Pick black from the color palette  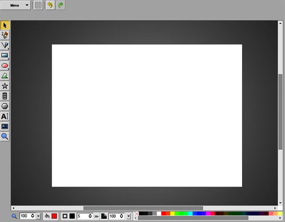coord(141,214)
